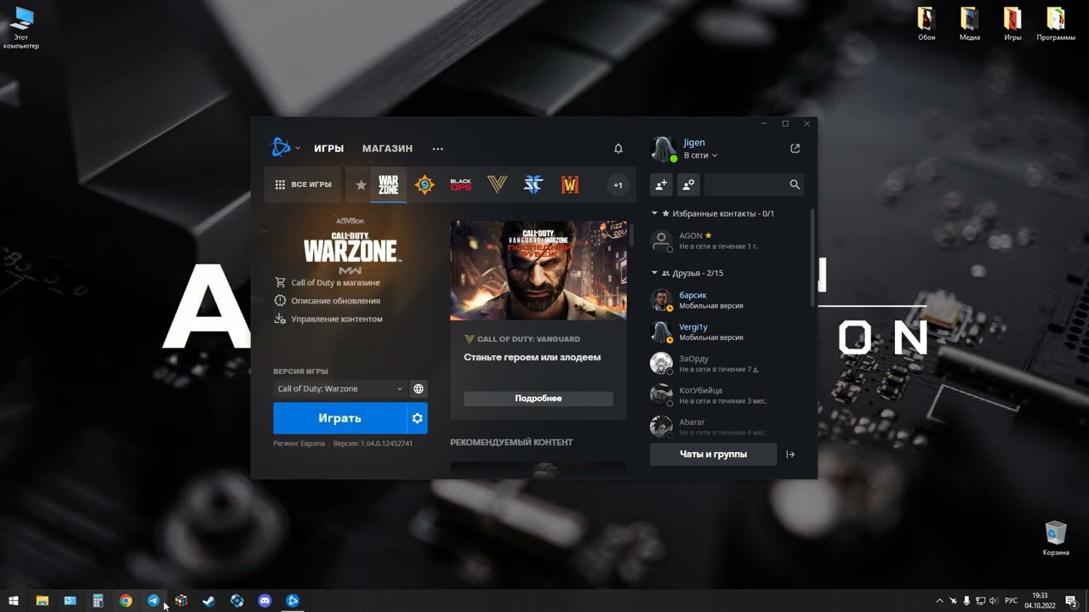The width and height of the screenshot is (1089, 612).
Task: Click the region globe icon
Action: click(x=419, y=388)
